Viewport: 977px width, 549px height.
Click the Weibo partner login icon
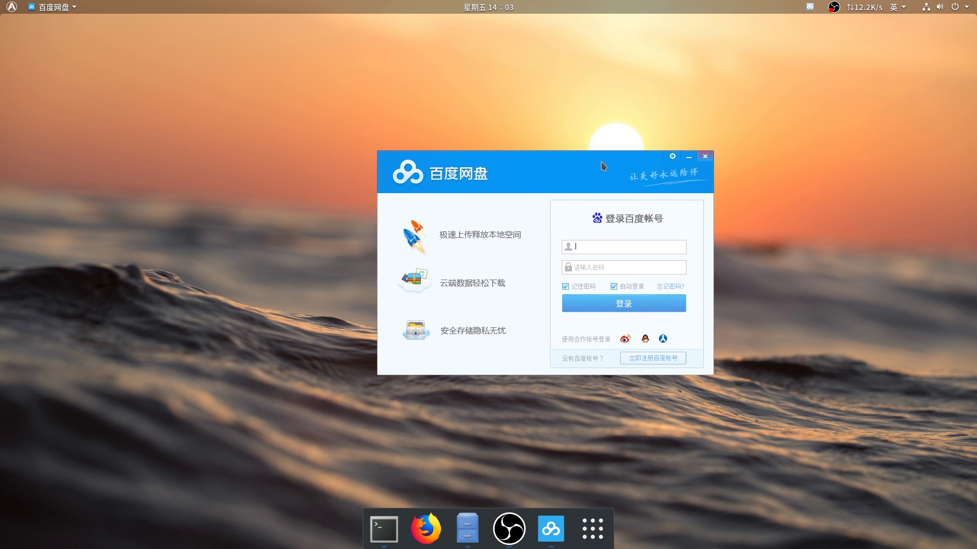pyautogui.click(x=625, y=339)
